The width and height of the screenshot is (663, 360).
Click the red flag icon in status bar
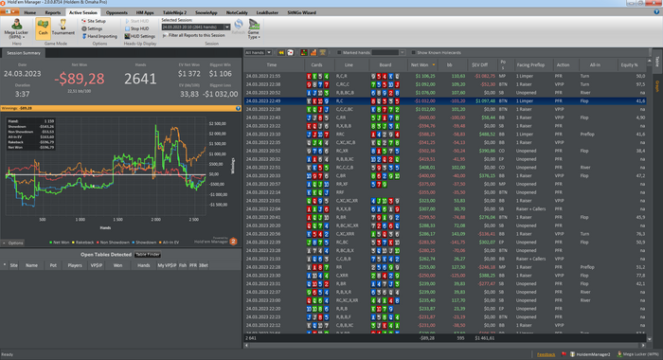[x=564, y=354]
